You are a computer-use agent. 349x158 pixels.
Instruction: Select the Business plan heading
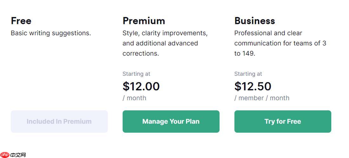click(254, 21)
